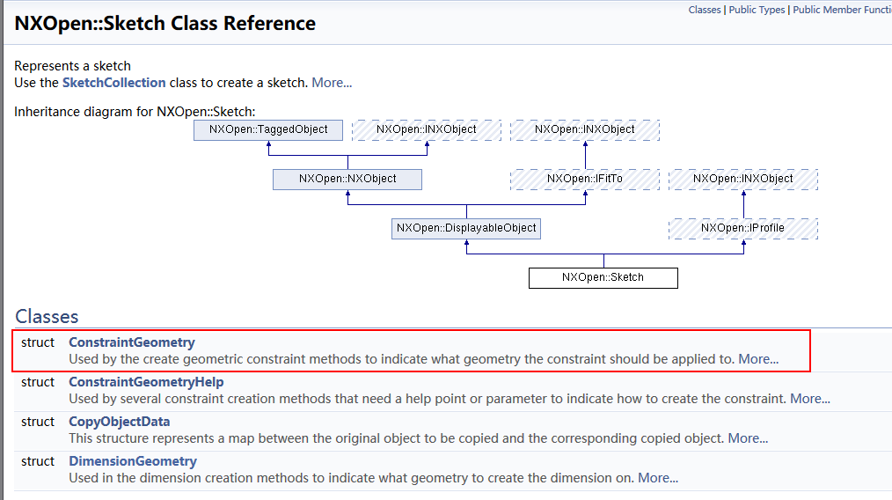This screenshot has width=892, height=500.
Task: Click More... after 'create a sketch'
Action: (332, 83)
